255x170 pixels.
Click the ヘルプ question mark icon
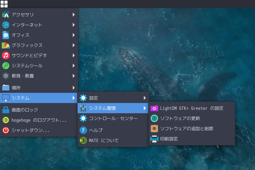(83, 130)
